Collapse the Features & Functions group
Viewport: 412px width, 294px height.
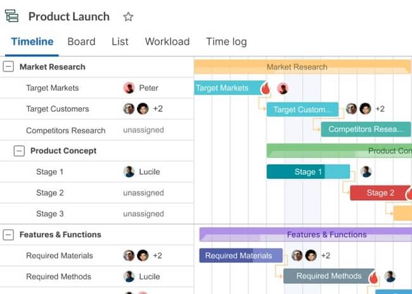coord(8,235)
